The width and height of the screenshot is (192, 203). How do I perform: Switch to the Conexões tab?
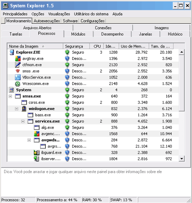[103, 28]
